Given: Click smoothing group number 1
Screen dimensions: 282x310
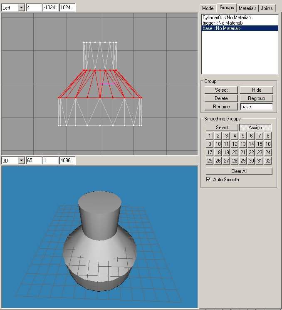Looking at the screenshot, I should pos(210,136).
